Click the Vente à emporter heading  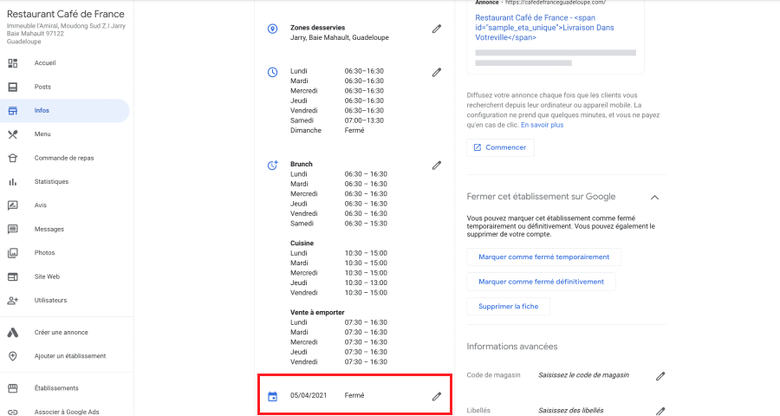click(x=317, y=313)
